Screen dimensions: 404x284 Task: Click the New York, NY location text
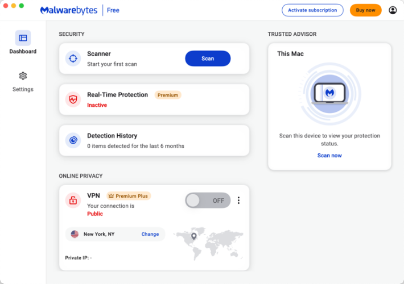(99, 234)
